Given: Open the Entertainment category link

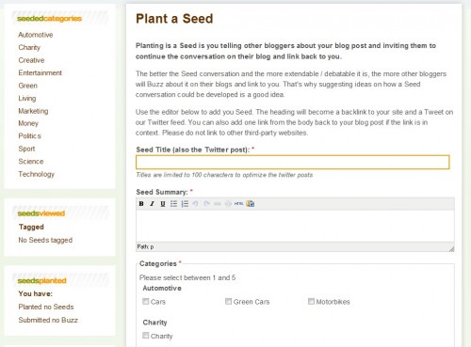Looking at the screenshot, I should [41, 72].
